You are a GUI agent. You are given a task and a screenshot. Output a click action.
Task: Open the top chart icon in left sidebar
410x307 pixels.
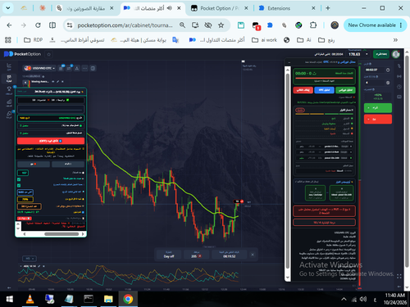point(9,66)
